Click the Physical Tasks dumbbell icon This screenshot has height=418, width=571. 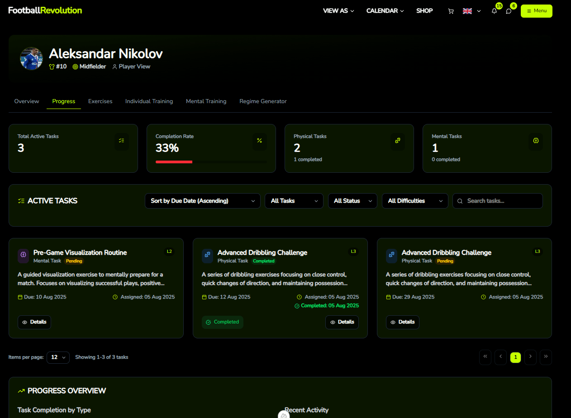tap(397, 141)
